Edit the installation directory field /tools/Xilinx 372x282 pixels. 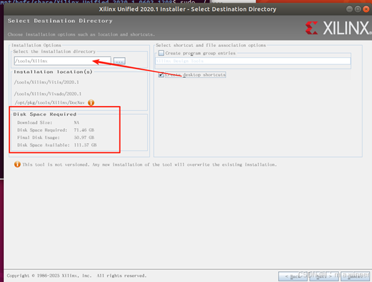(x=62, y=61)
